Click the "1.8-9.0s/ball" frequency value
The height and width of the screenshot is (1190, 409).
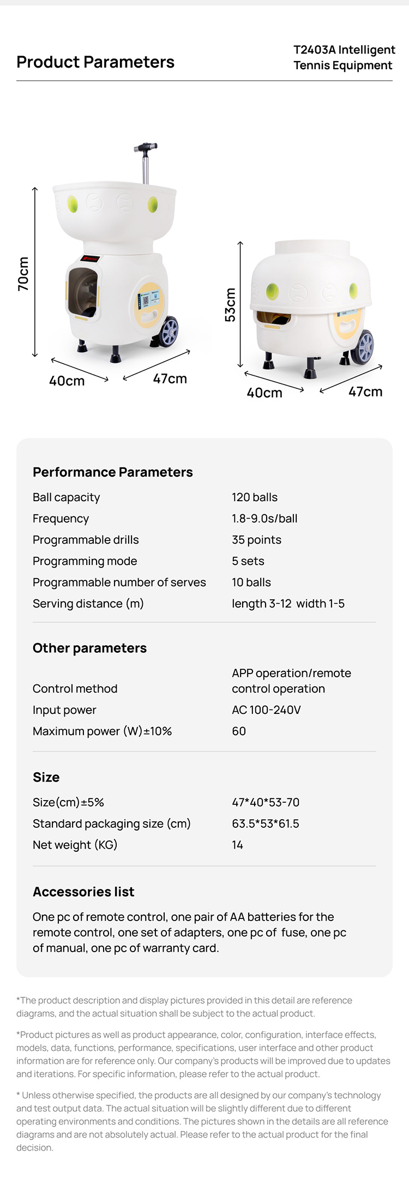click(x=264, y=519)
